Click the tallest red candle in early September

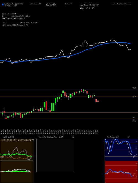46,106
